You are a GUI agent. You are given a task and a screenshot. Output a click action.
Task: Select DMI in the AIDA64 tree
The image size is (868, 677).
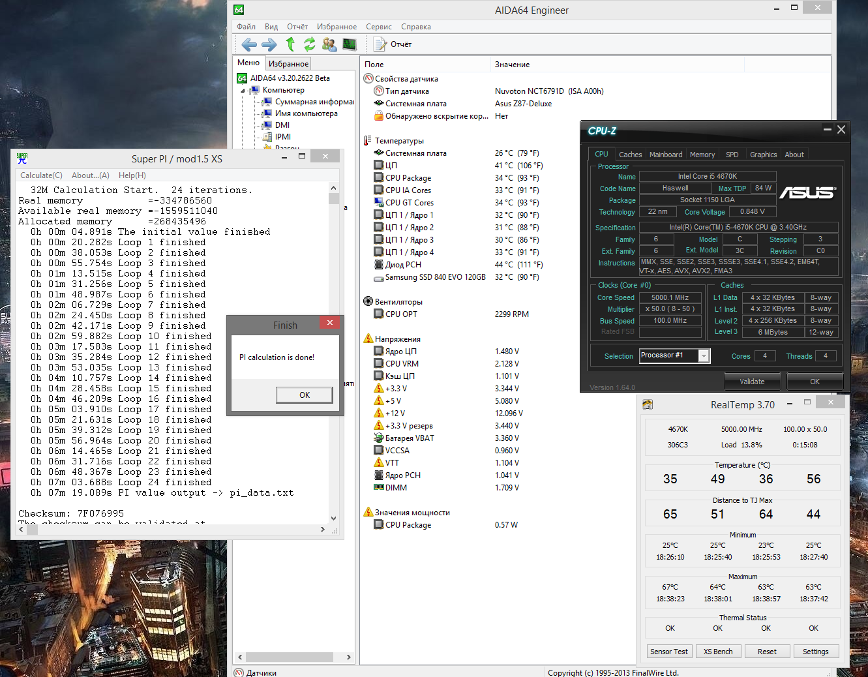pyautogui.click(x=282, y=125)
